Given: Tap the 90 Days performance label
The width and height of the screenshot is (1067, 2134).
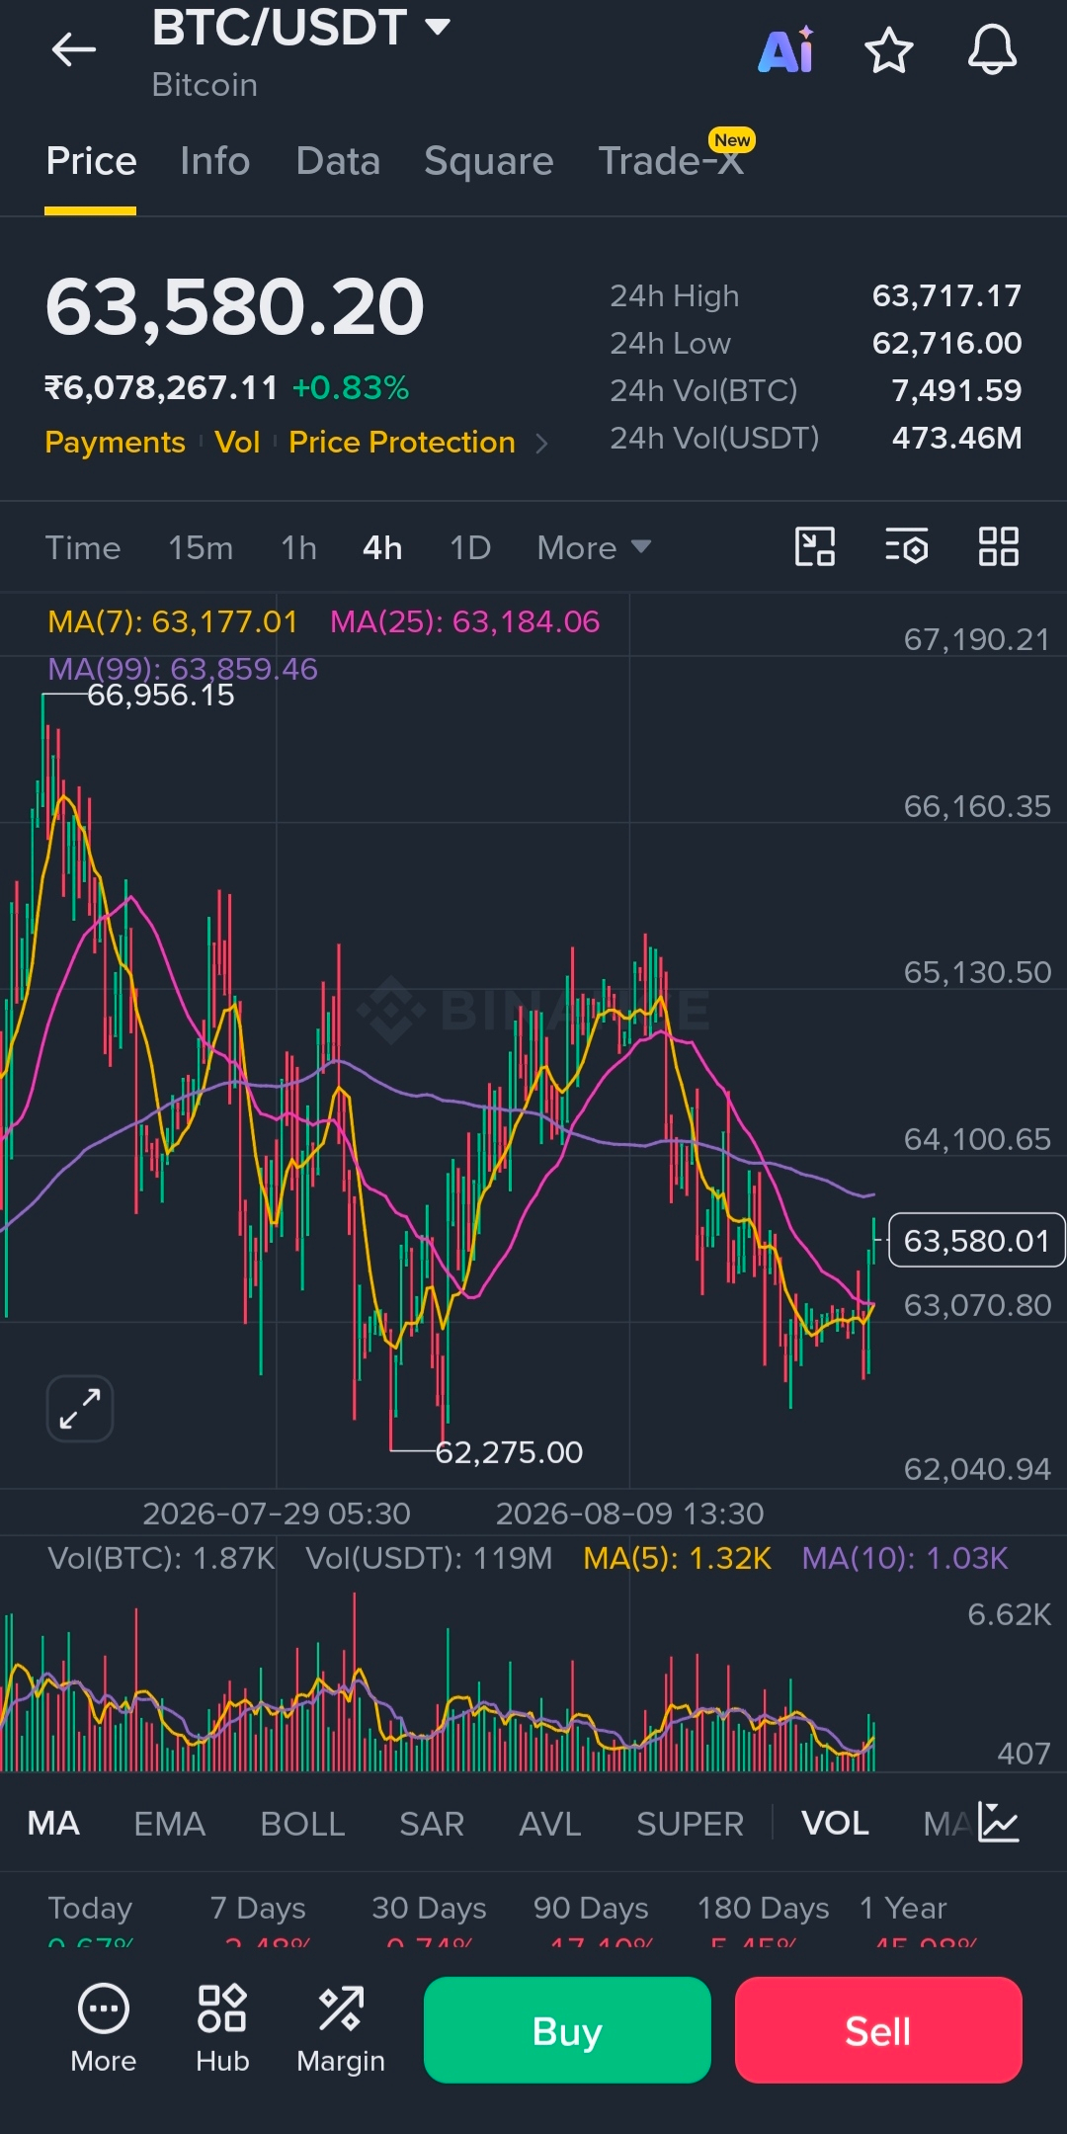Looking at the screenshot, I should [x=591, y=1908].
